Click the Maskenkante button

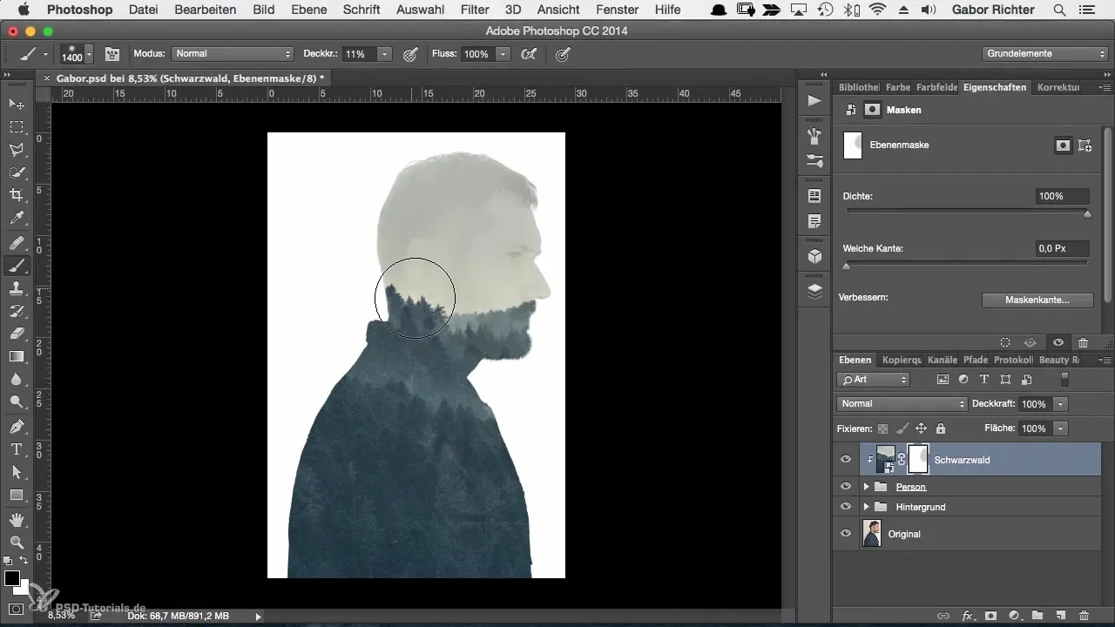(1037, 300)
